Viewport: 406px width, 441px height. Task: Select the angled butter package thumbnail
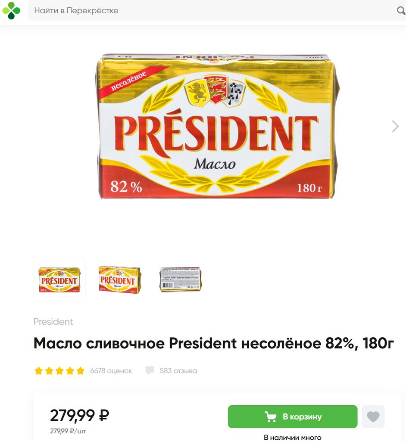[120, 280]
